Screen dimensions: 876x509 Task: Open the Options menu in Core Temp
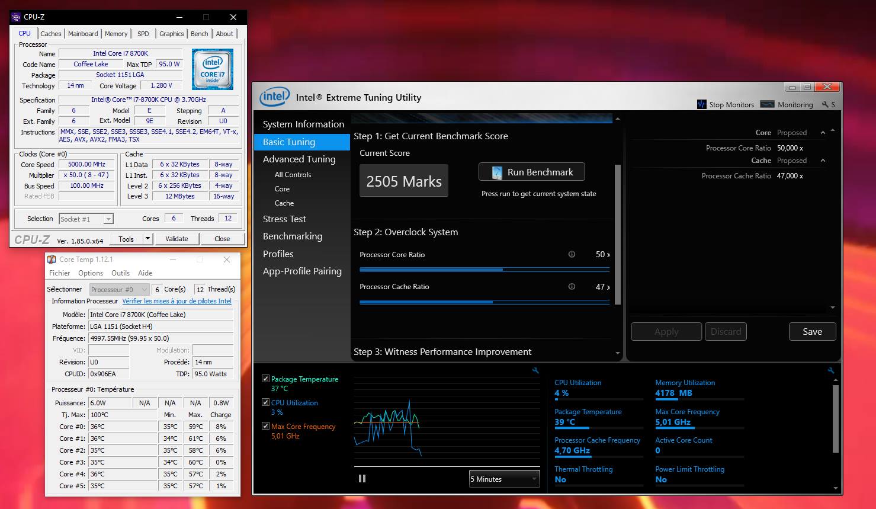point(91,273)
